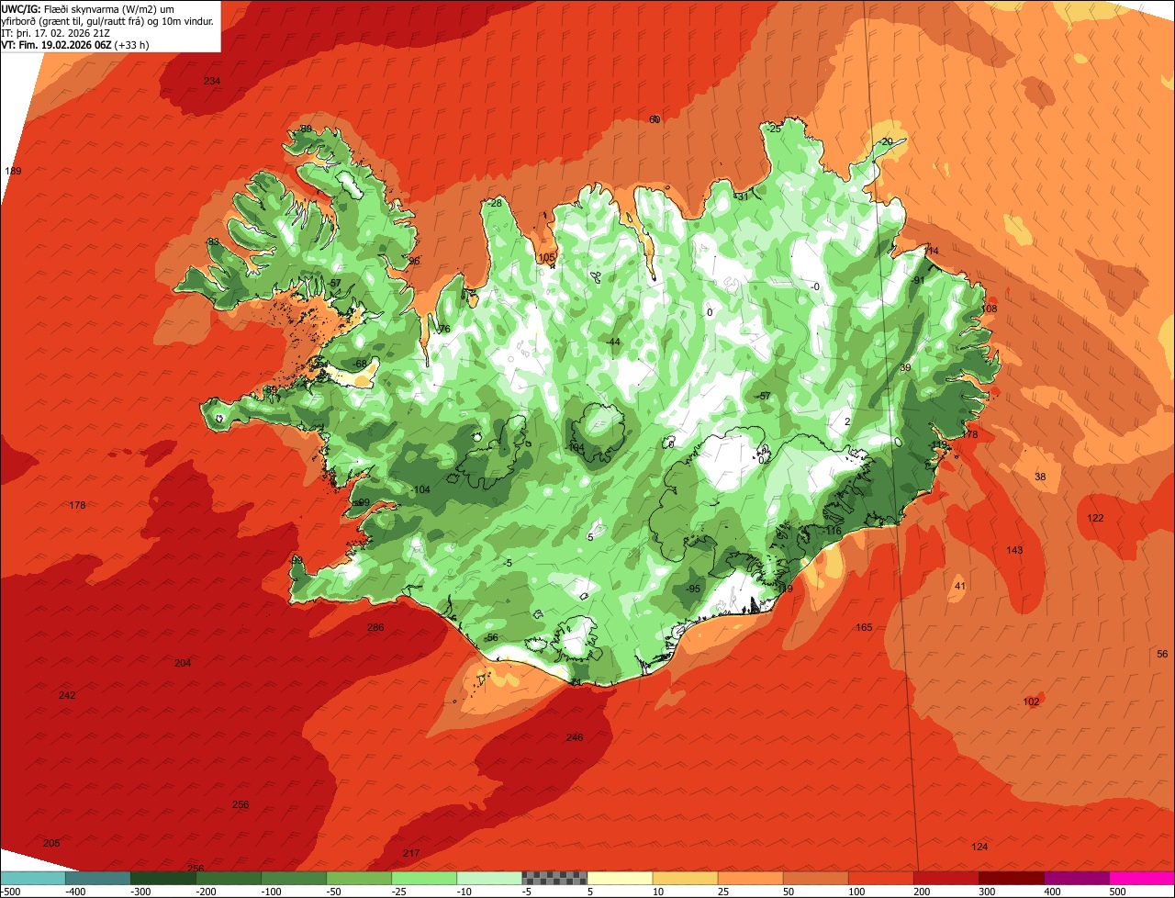Viewport: 1175px width, 898px height.
Task: Click the flux value 102 on the map
Action: 1032,702
